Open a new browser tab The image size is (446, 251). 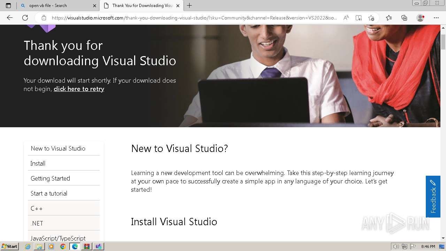[x=190, y=6]
